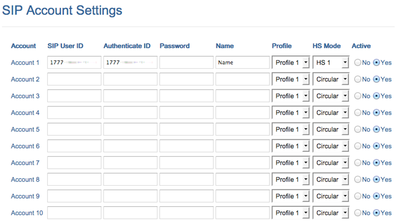The width and height of the screenshot is (406, 224).
Task: Expand HS Mode dropdown for Account 7
Action: coord(331,163)
